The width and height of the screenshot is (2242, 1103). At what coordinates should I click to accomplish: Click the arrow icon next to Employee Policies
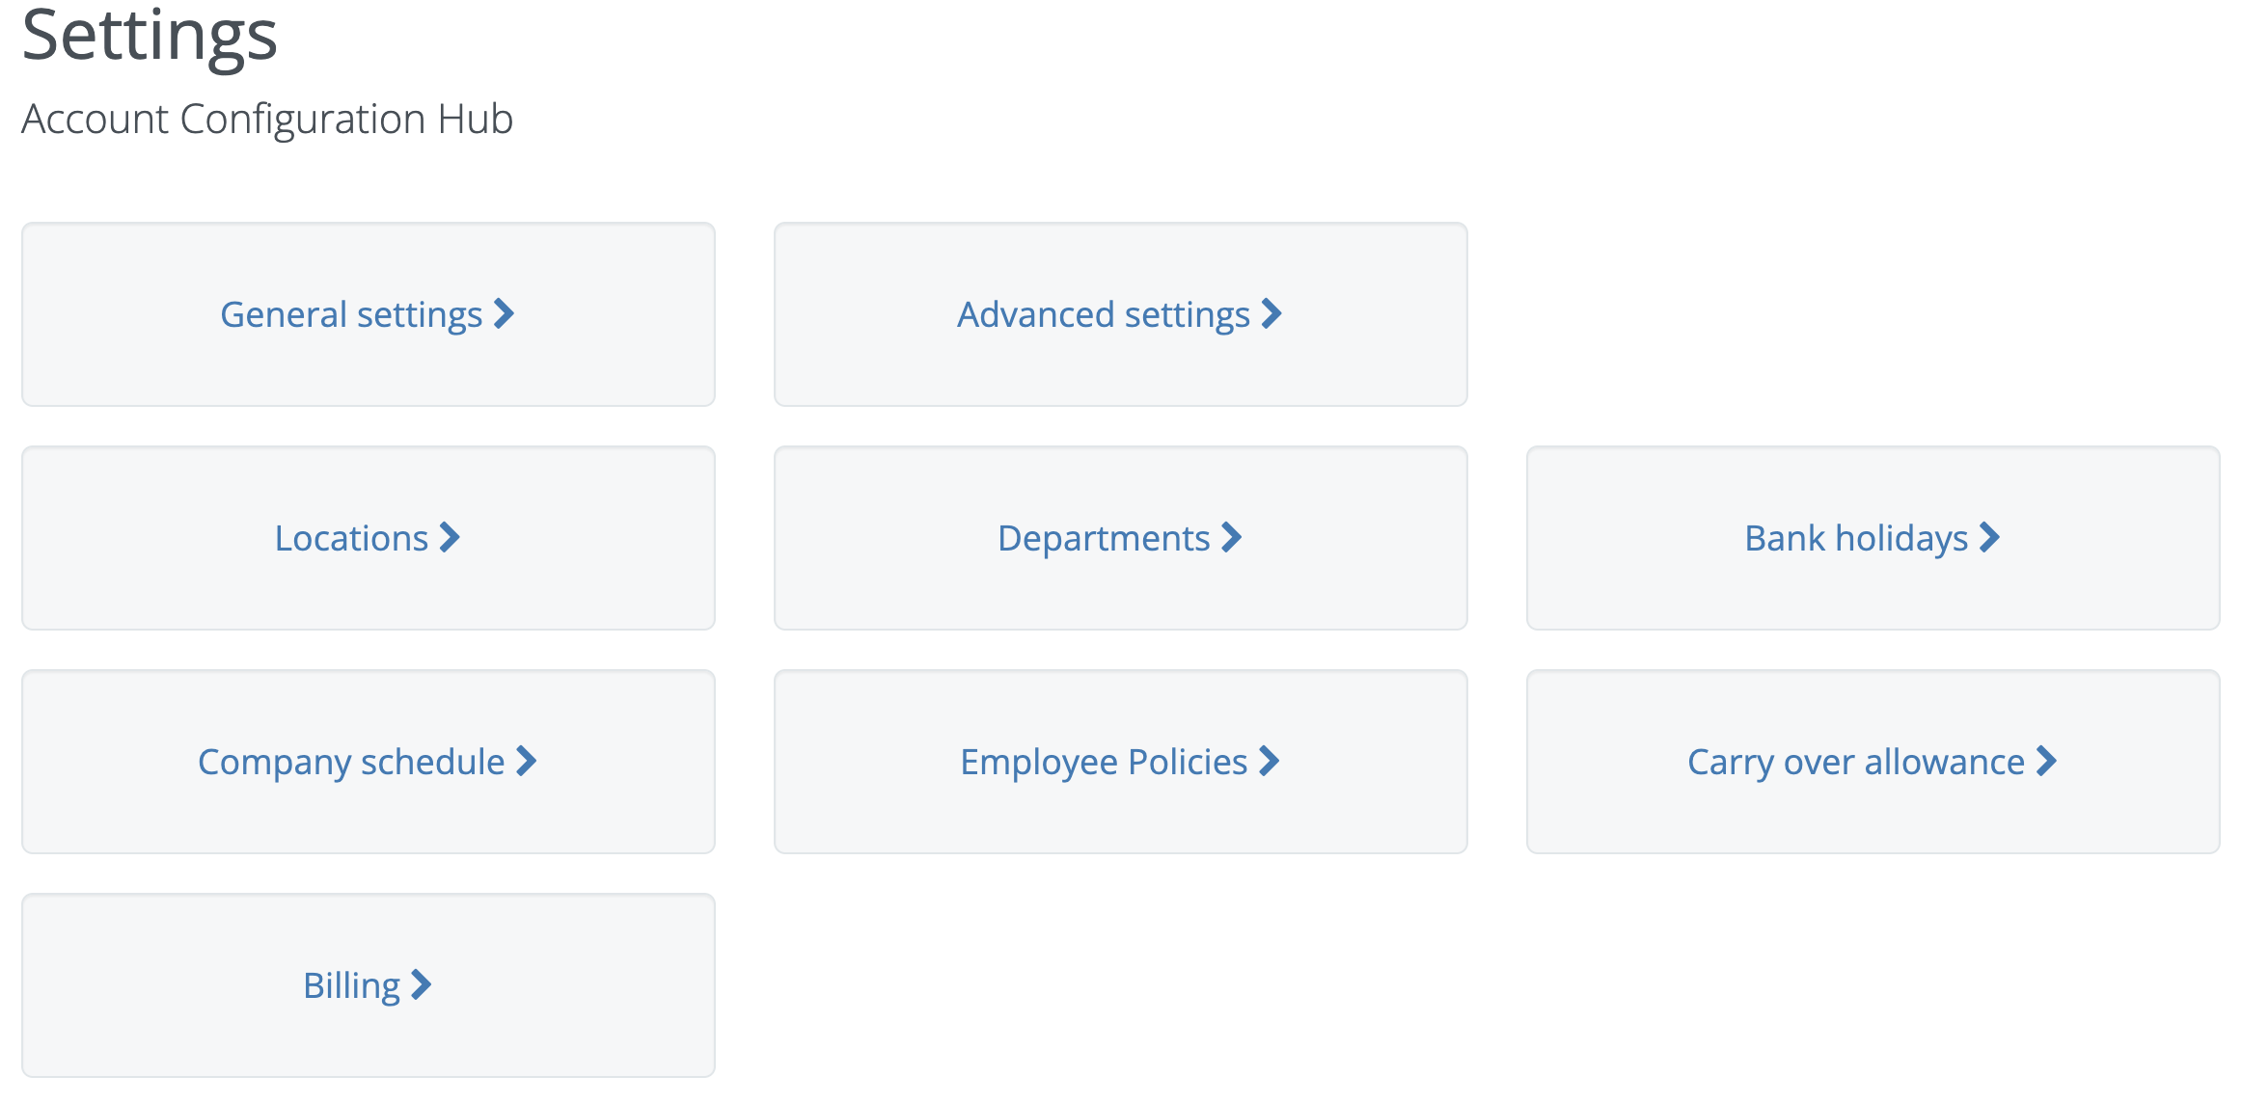1271,762
